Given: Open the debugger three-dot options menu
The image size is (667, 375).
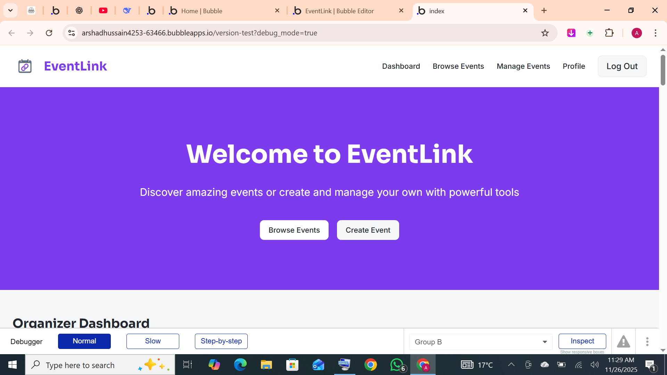Looking at the screenshot, I should tap(647, 342).
